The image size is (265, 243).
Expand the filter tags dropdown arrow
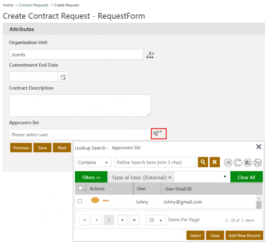pyautogui.click(x=225, y=177)
